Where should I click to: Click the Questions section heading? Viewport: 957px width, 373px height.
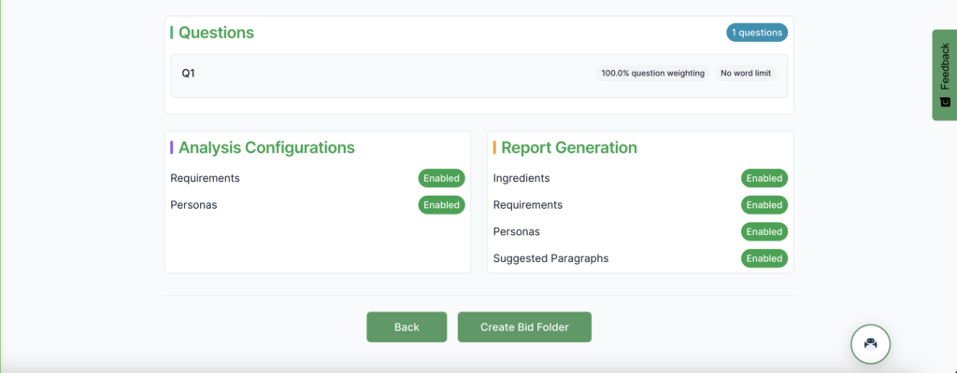[216, 33]
